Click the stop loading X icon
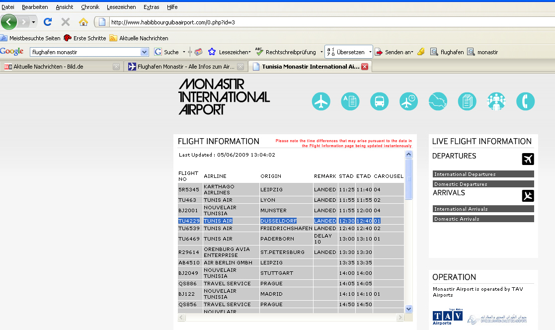Image resolution: width=555 pixels, height=330 pixels. pos(66,22)
